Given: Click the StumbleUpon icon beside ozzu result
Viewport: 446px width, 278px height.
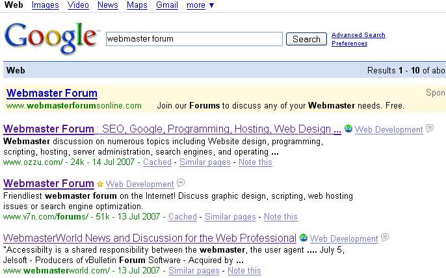Looking at the screenshot, I should click(x=348, y=129).
